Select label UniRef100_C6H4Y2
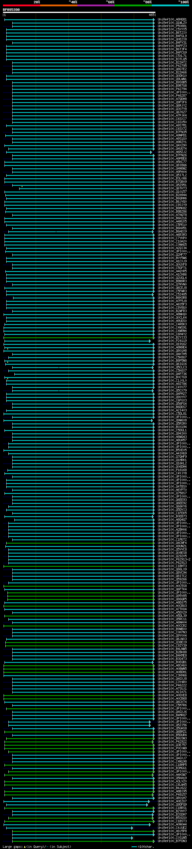The width and height of the screenshot is (192, 849). coord(172,334)
